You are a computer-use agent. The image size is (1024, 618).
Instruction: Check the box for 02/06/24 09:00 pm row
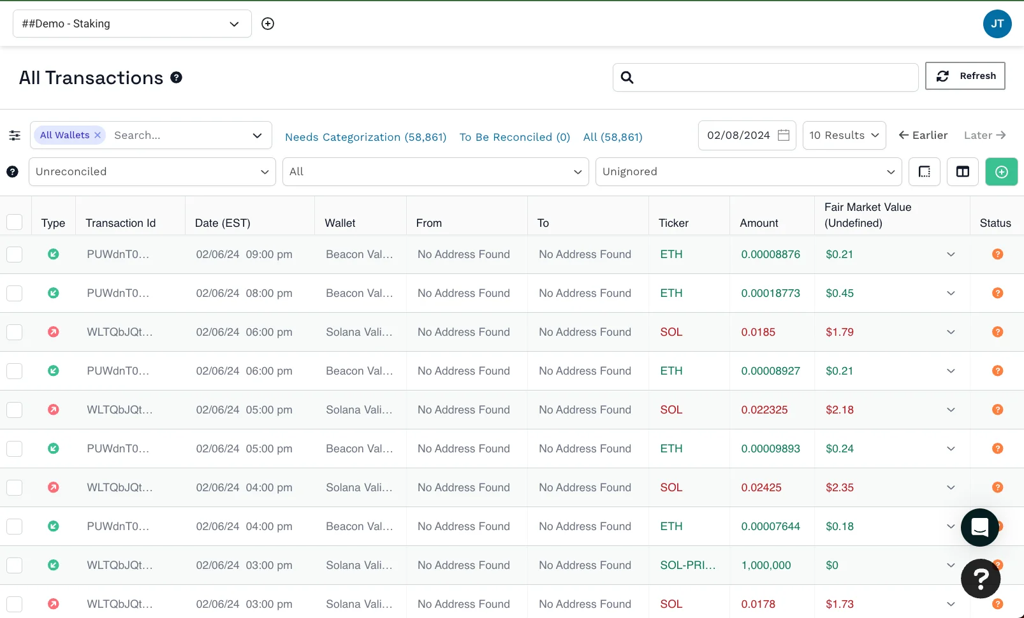(14, 254)
